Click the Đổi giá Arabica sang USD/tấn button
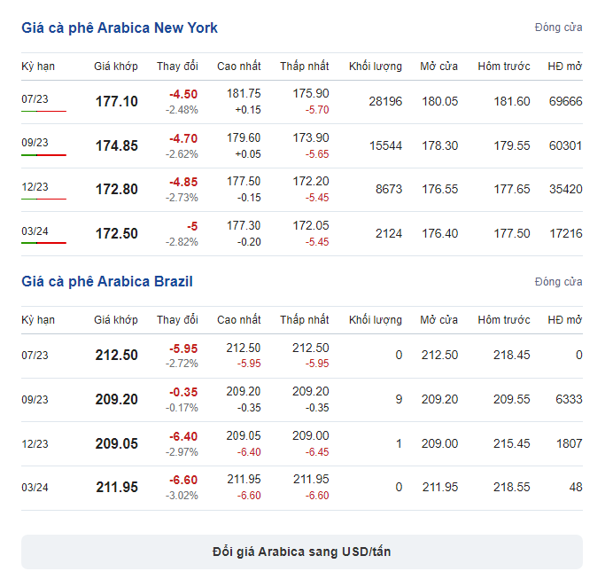 click(x=302, y=552)
